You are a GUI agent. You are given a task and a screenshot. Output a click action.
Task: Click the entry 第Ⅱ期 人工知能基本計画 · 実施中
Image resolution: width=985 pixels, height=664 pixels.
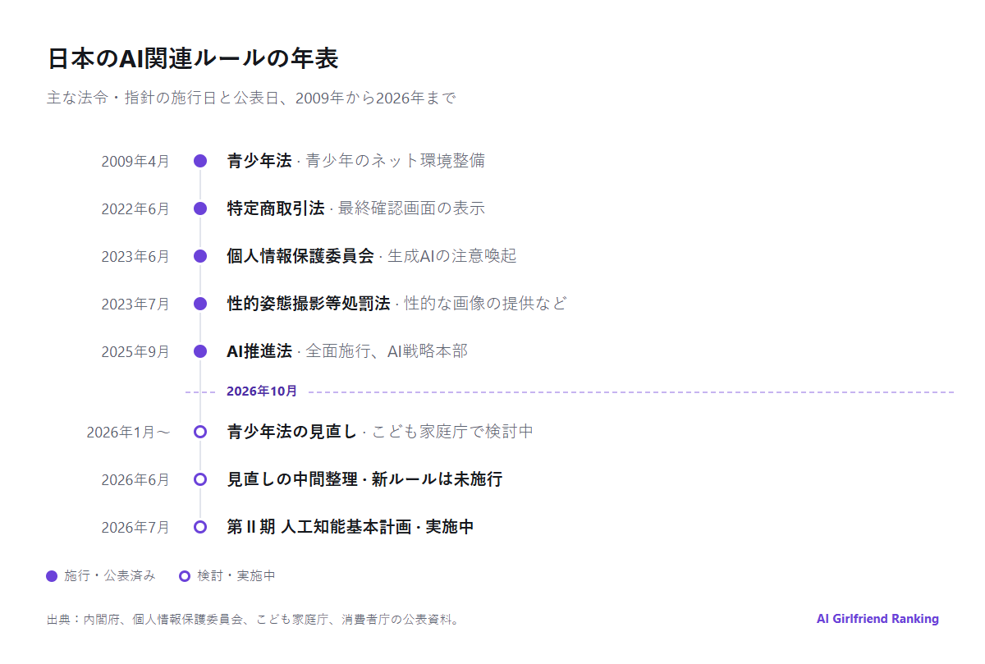tap(350, 527)
